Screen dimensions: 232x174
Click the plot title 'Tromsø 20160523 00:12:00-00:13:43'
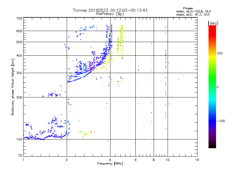[110, 10]
